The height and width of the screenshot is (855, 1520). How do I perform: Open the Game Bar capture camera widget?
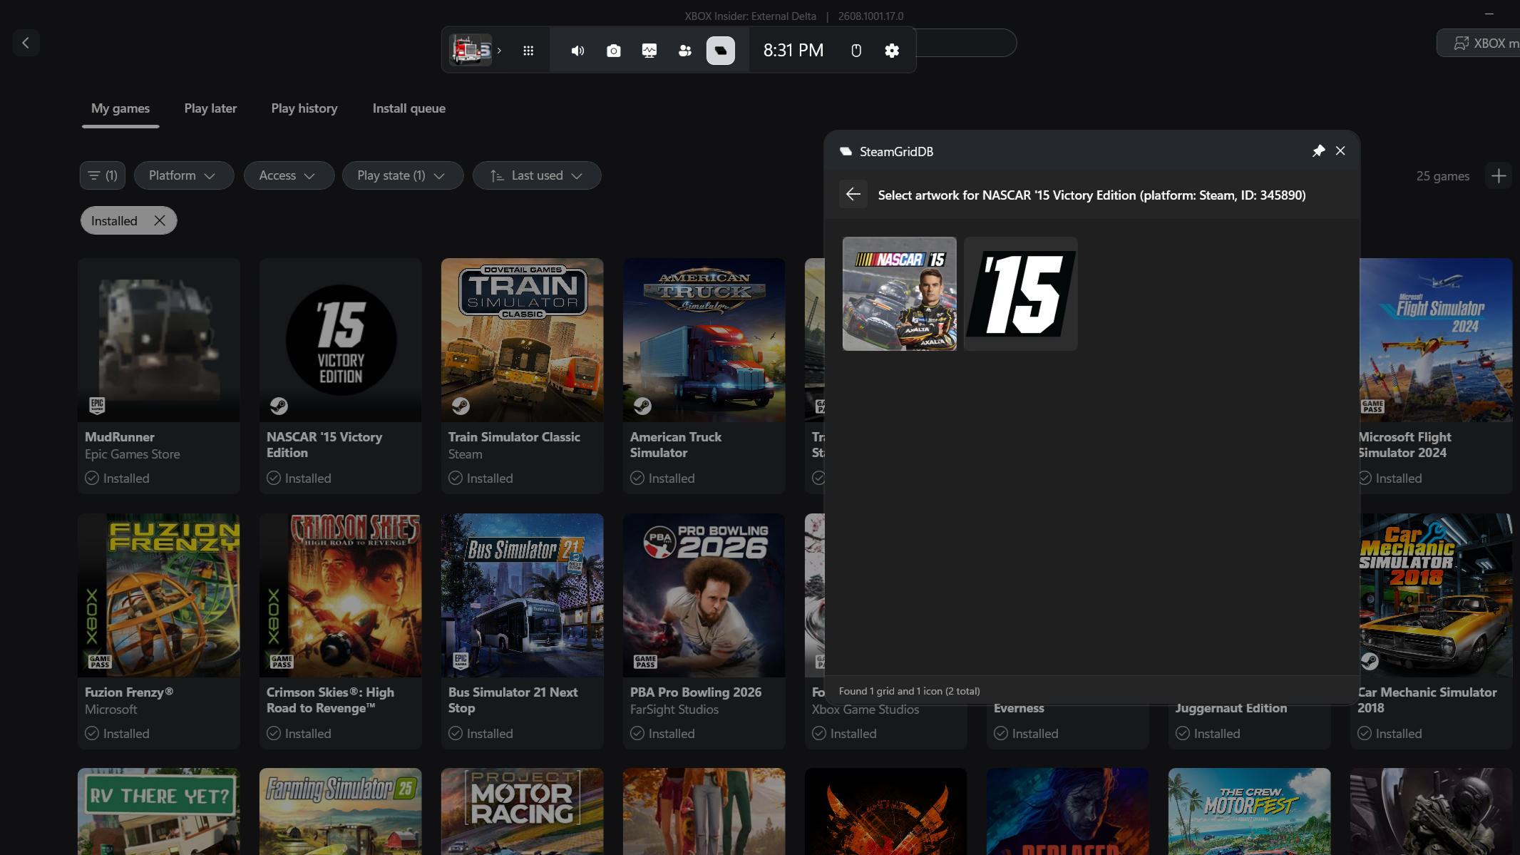(613, 51)
